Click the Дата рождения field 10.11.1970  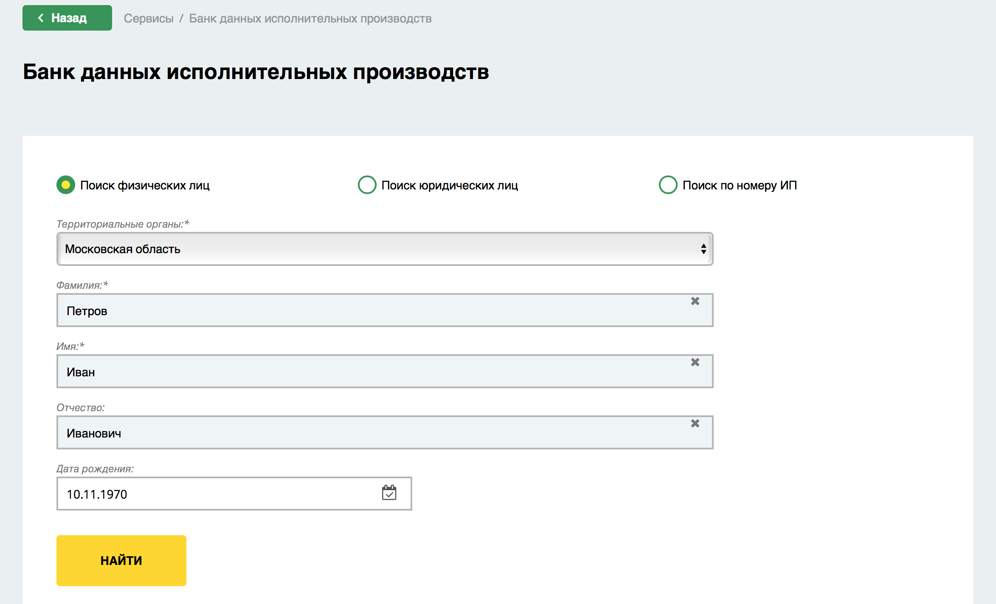click(212, 494)
